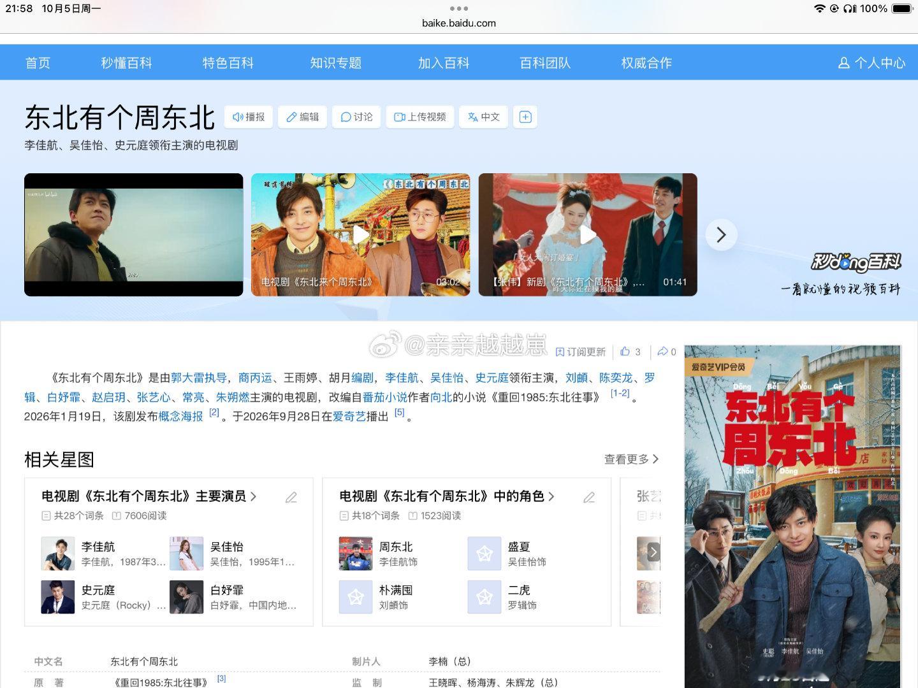The height and width of the screenshot is (688, 918).
Task: Expand 电视剧《东北有个周东北》中的角色 heading
Action: [x=447, y=496]
